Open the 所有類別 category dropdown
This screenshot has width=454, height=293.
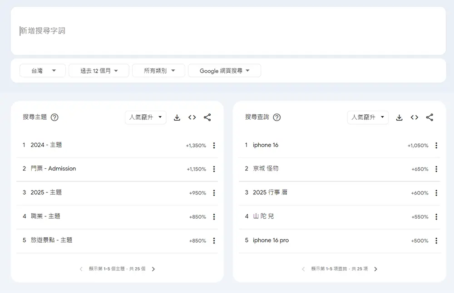click(158, 71)
